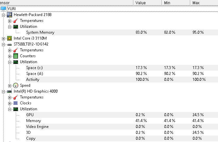Click the Hewlett-Packard 218B motherboard icon

point(9,15)
